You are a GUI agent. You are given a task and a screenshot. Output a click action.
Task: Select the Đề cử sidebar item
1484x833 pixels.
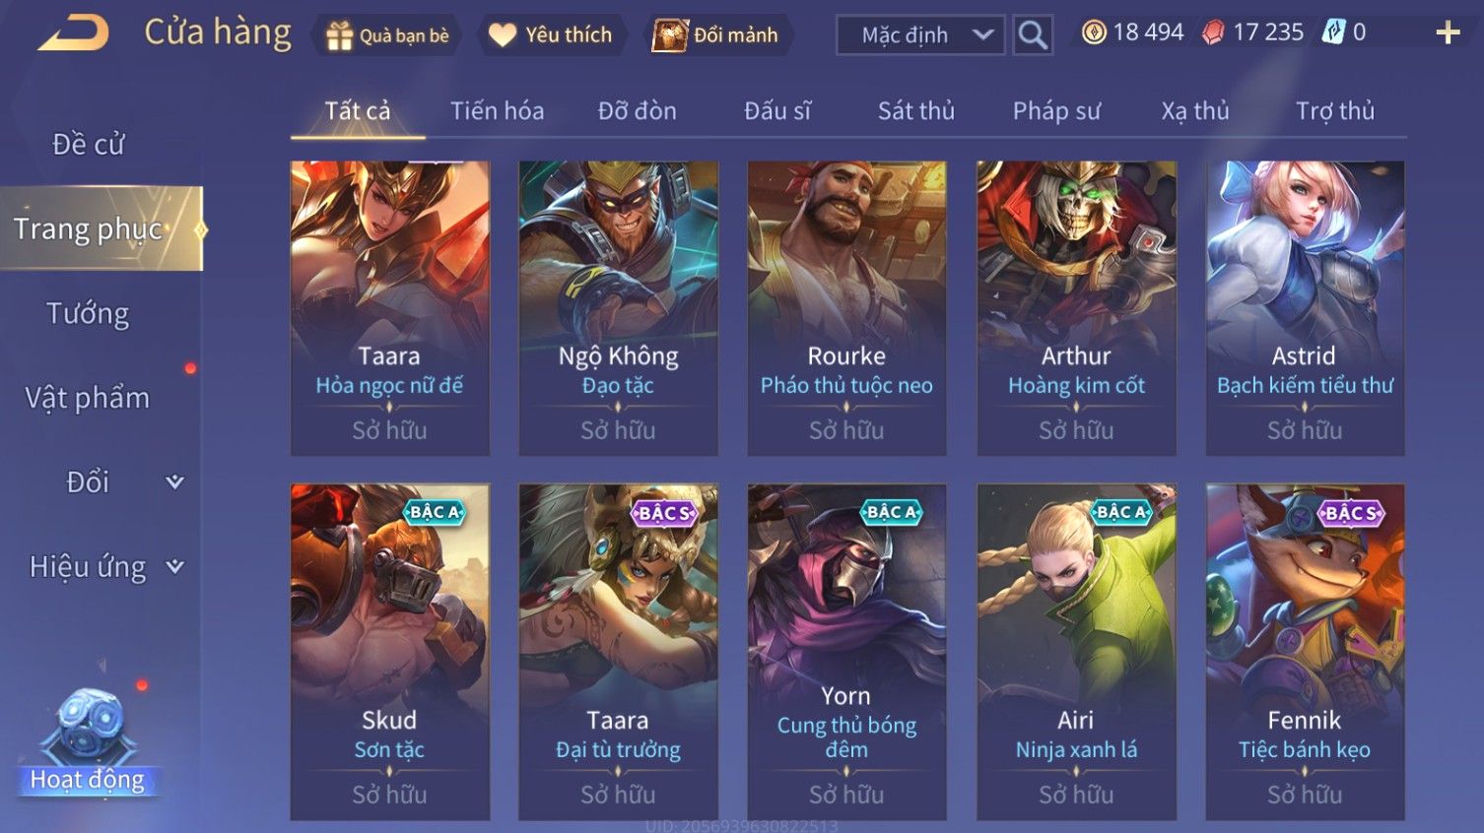pos(88,144)
